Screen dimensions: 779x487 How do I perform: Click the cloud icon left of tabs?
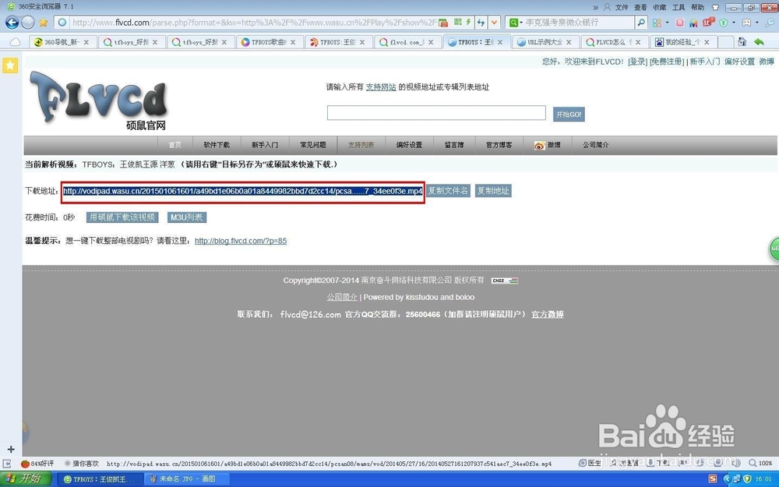pyautogui.click(x=16, y=42)
